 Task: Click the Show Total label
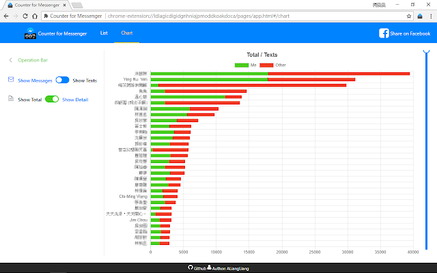point(30,100)
